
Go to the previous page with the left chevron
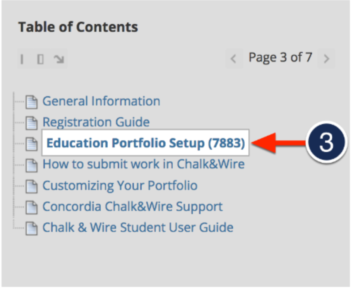coord(234,58)
